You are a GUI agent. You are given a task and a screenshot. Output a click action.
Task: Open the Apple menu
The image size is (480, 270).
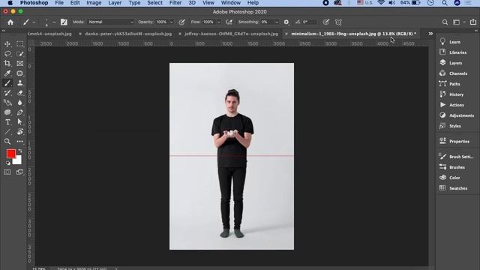(x=10, y=3)
